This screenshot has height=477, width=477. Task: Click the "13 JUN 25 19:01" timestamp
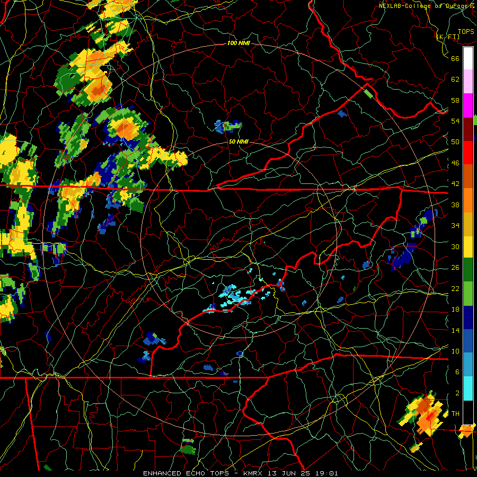tap(303, 473)
